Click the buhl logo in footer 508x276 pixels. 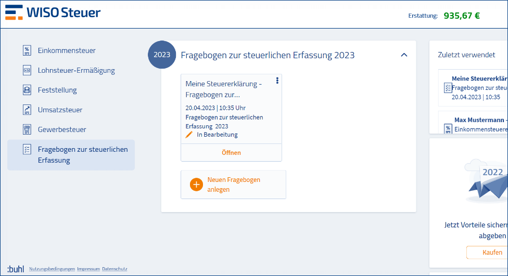16,269
